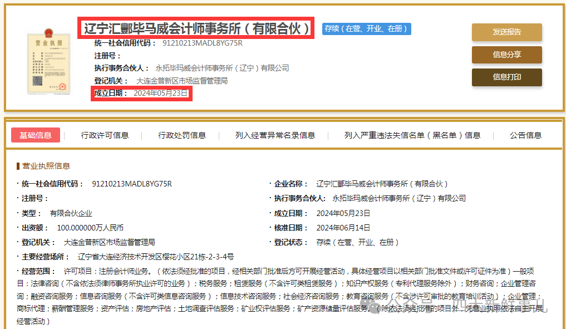This screenshot has height=329, width=566.
Task: Click 登记机关 value in license details section
Action: click(x=110, y=242)
